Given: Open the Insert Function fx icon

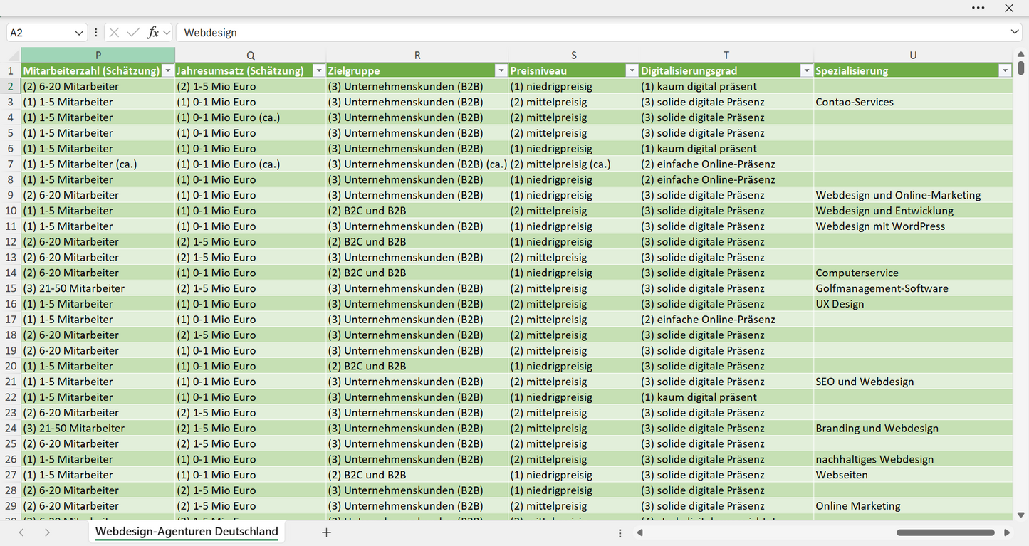Looking at the screenshot, I should [152, 33].
